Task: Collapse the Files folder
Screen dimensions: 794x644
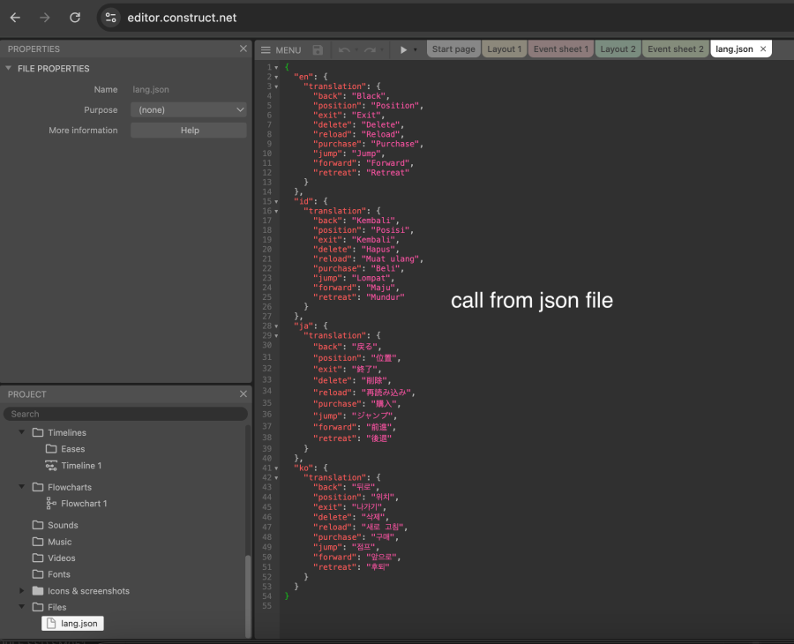Action: 22,607
